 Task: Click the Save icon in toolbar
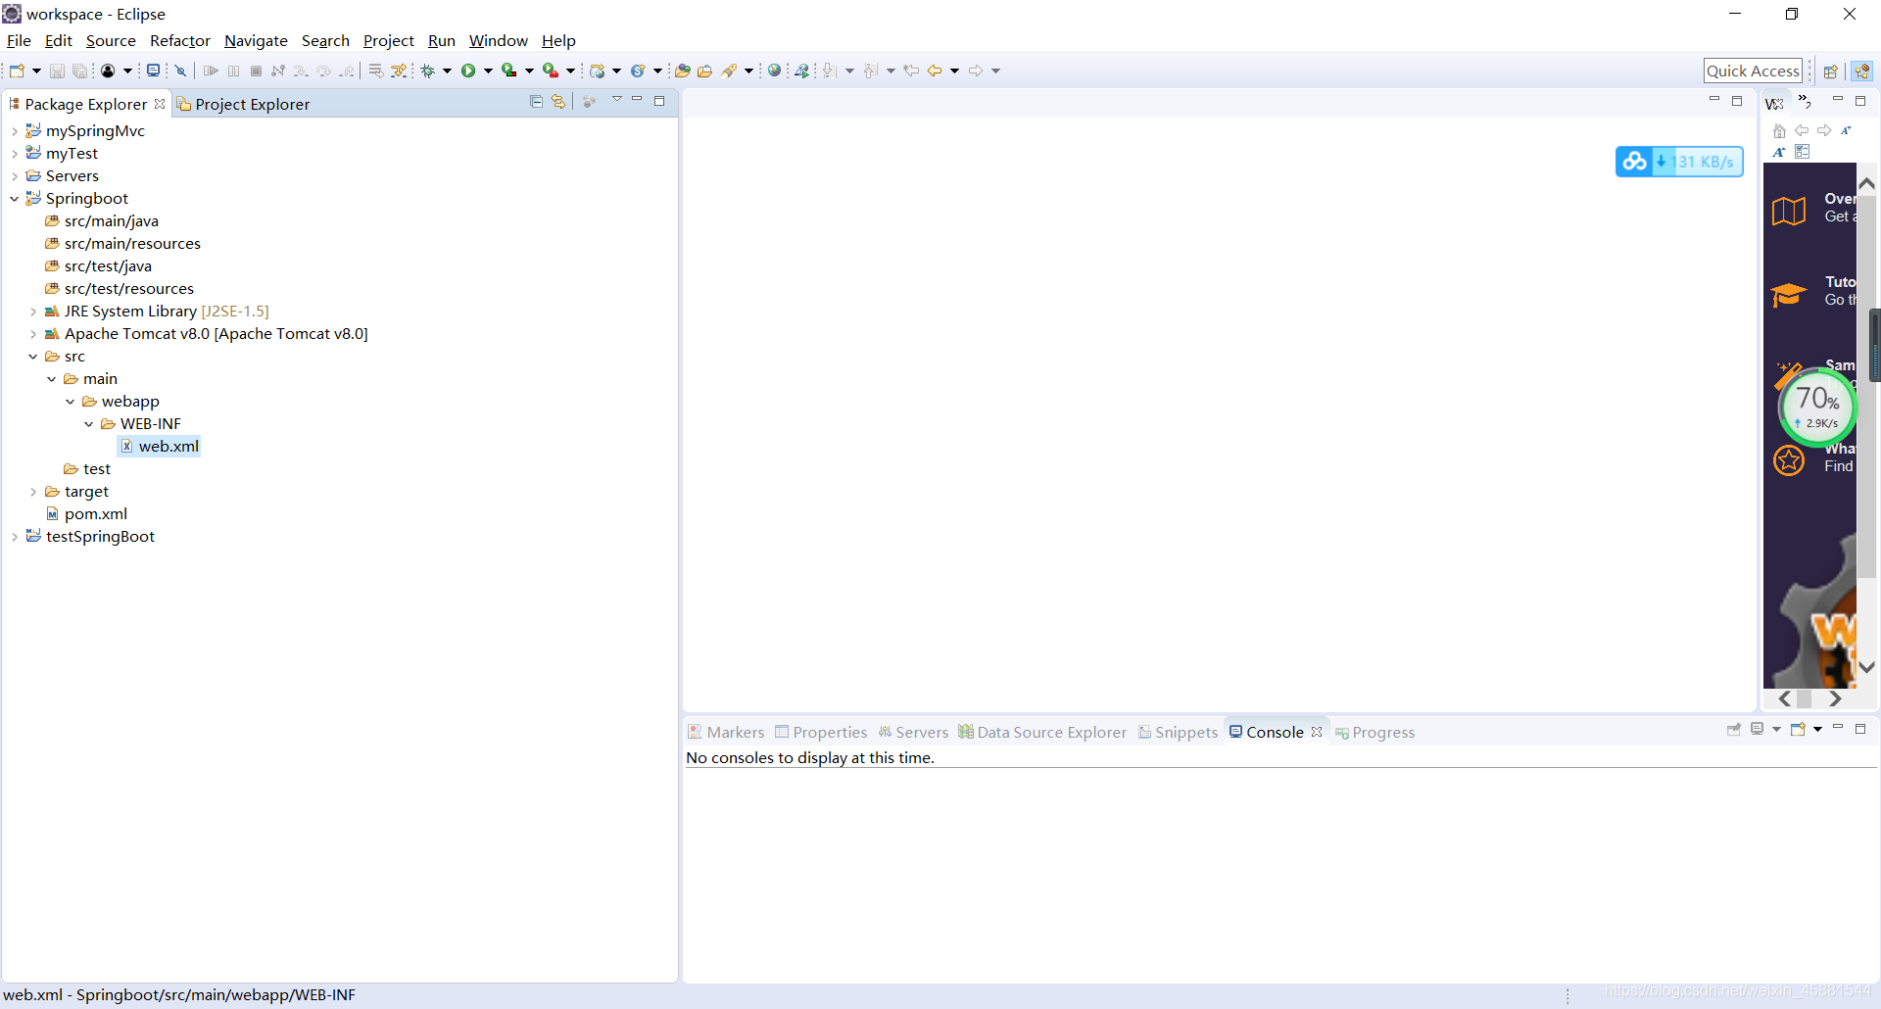click(x=57, y=71)
